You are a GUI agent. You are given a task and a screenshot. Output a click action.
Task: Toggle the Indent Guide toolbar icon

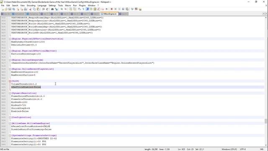pos(88,9)
